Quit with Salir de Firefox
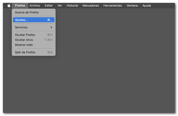Viewport: 178px width, 116px height. (x=25, y=52)
